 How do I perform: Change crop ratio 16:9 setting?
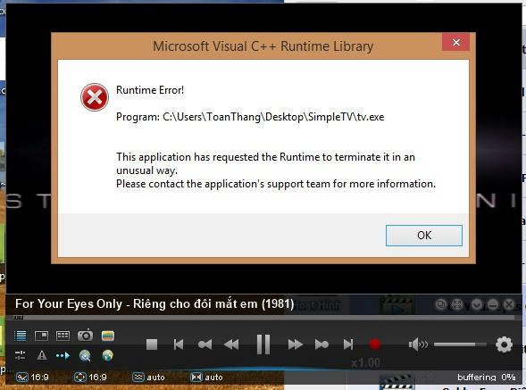click(x=32, y=378)
